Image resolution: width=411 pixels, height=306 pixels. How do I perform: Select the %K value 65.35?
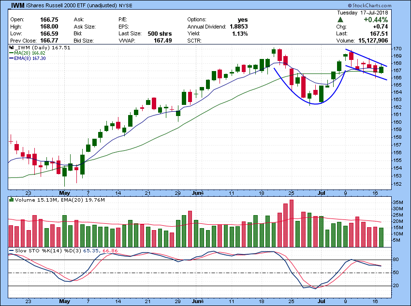pyautogui.click(x=91, y=251)
